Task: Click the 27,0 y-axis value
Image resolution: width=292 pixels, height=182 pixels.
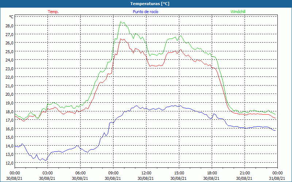Action: point(9,34)
